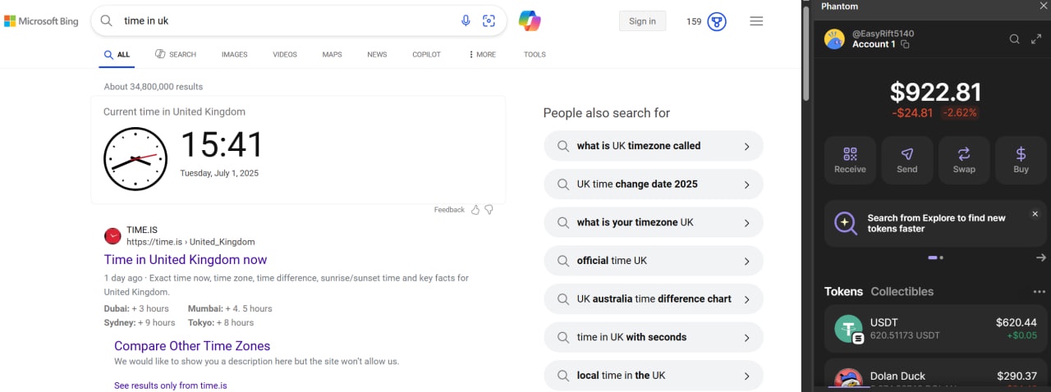Click the thumbs down feedback icon

point(489,210)
